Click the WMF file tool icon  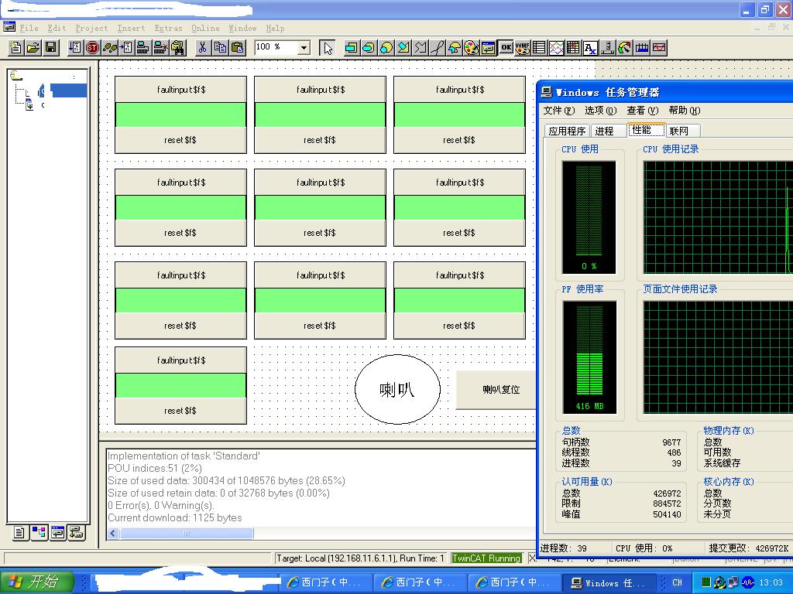[523, 48]
